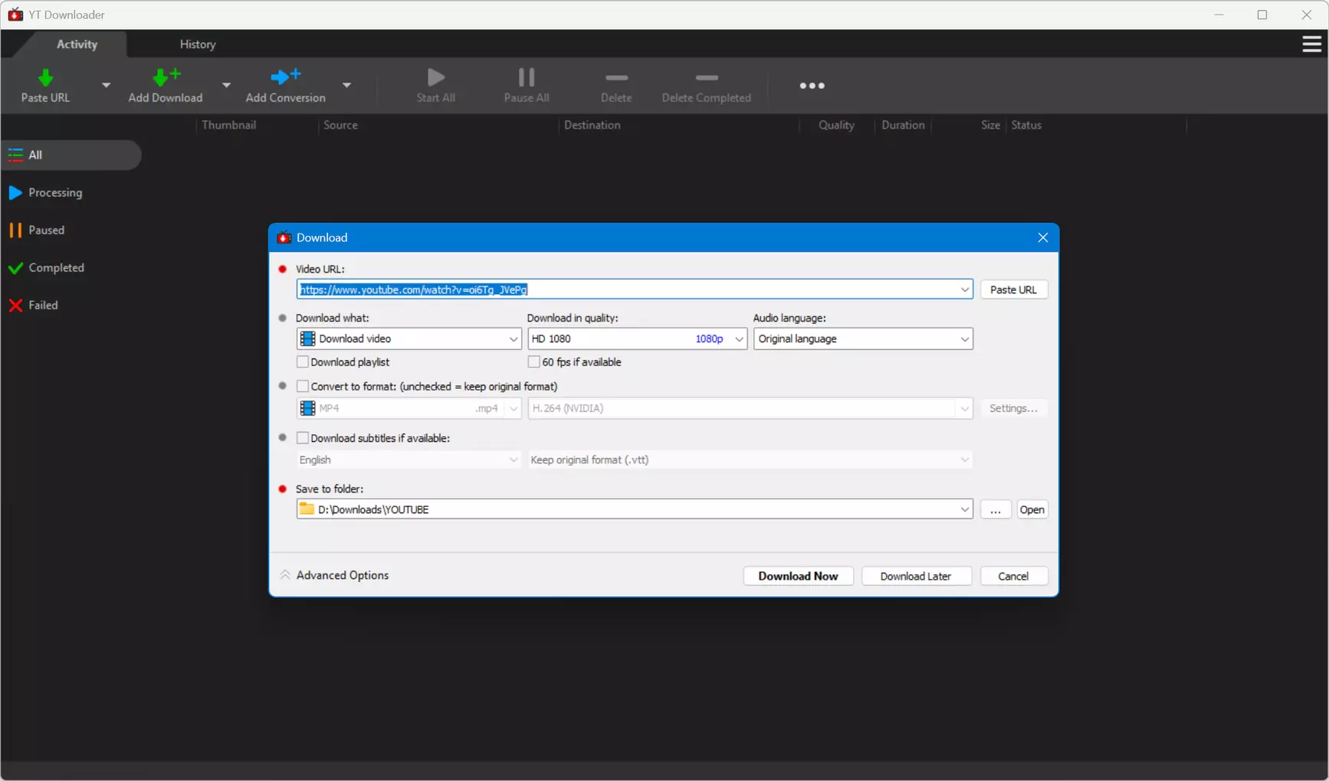Check Convert to format checkbox
Viewport: 1329px width, 781px height.
coord(303,387)
